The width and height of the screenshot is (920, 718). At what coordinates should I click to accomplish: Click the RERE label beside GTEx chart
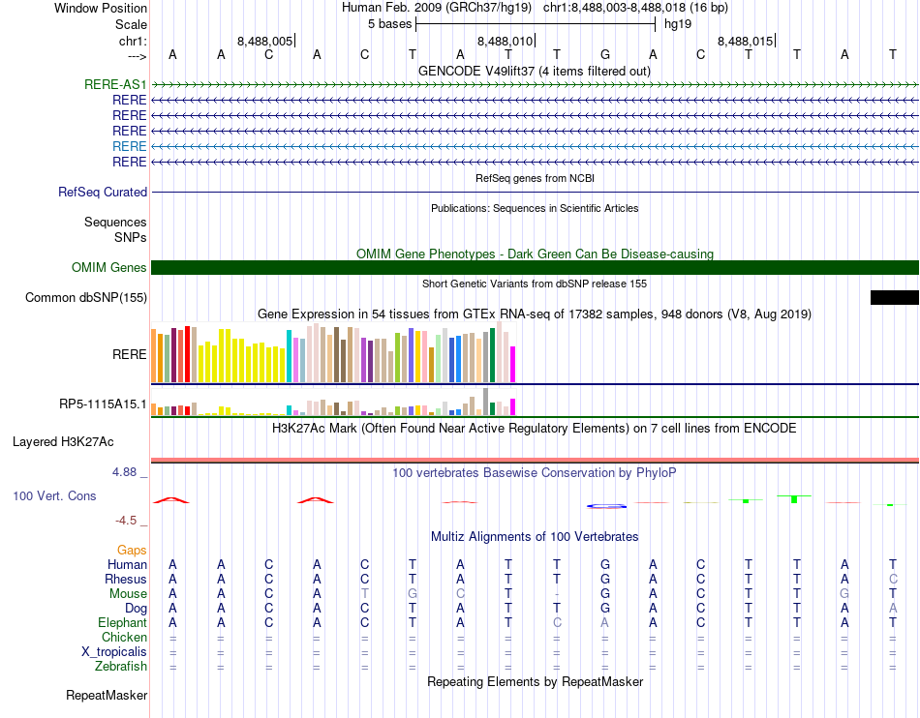[129, 354]
